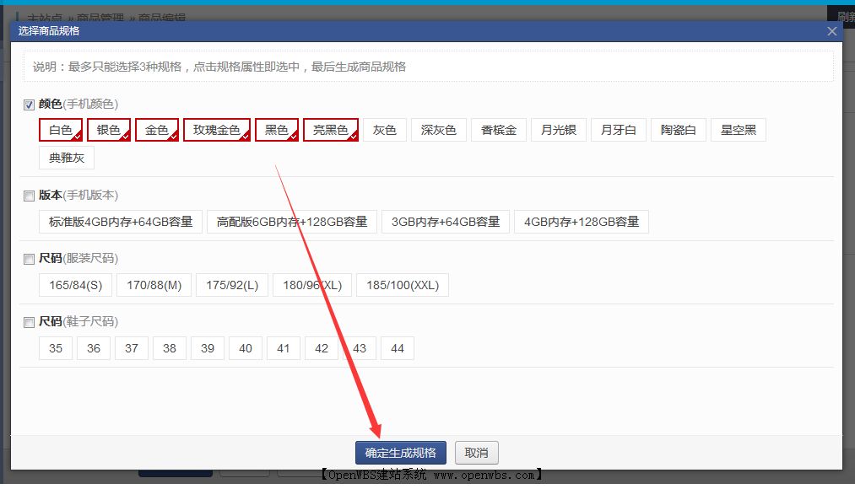Select clothing size 185/100(XXL)
This screenshot has width=855, height=489.
click(x=403, y=285)
